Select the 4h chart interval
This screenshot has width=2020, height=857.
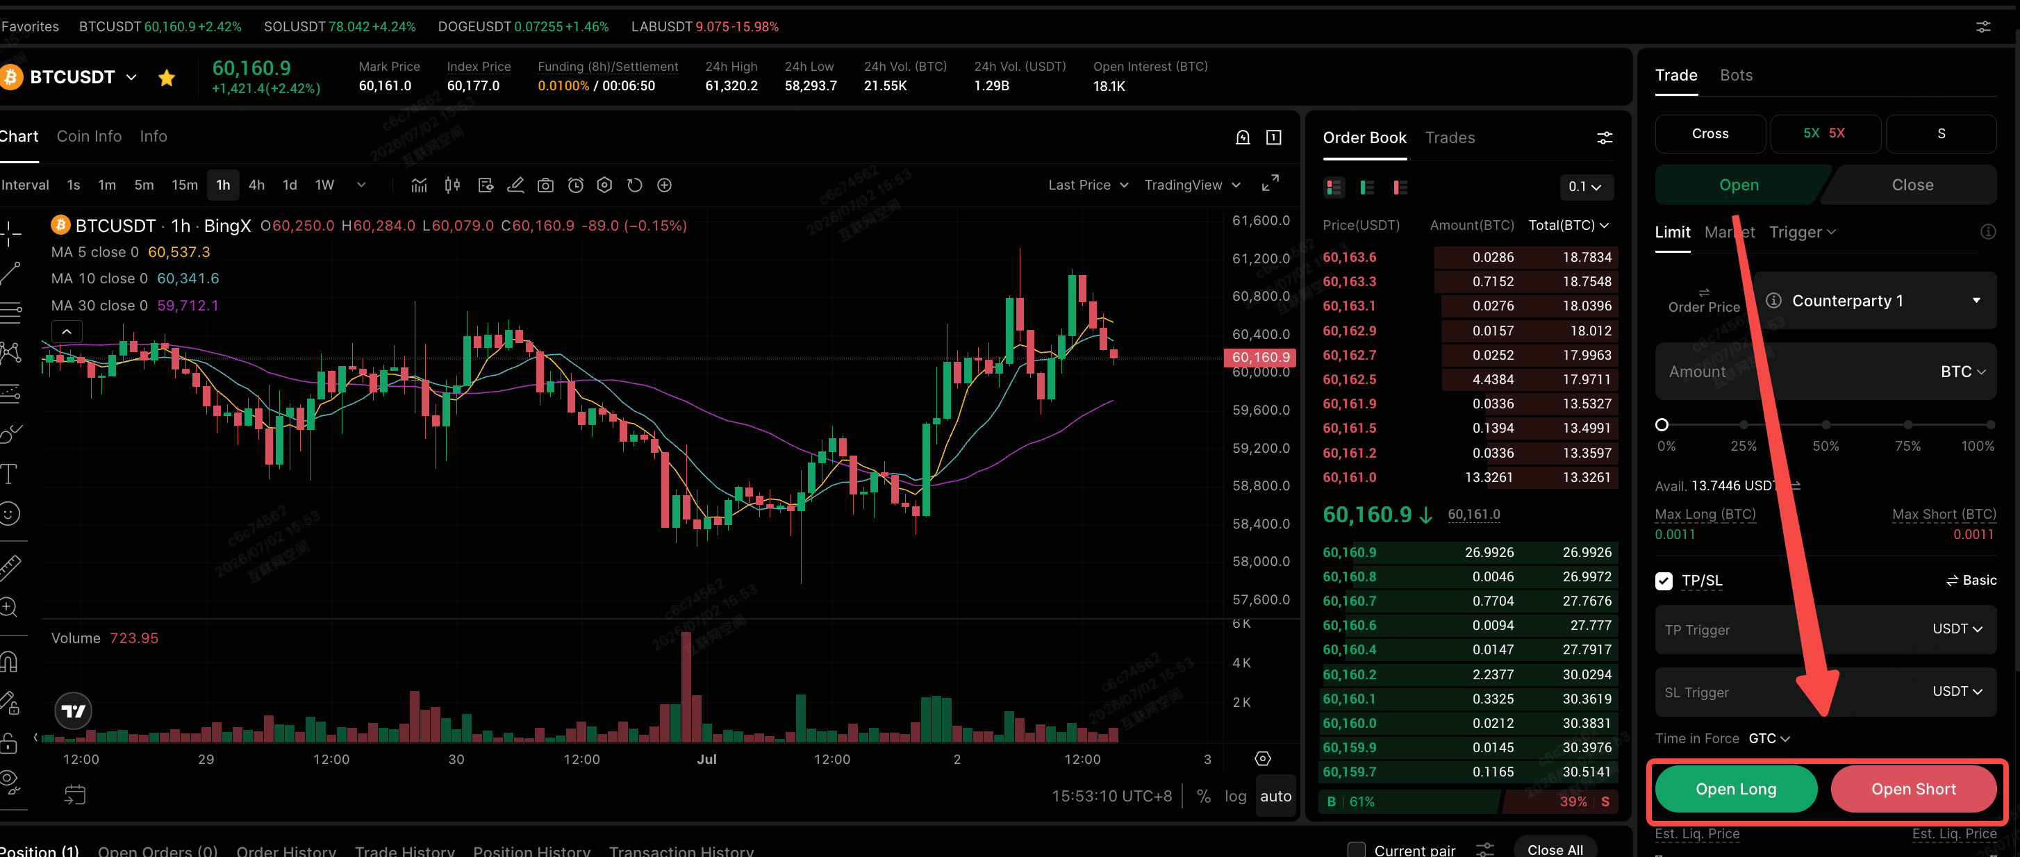click(256, 185)
